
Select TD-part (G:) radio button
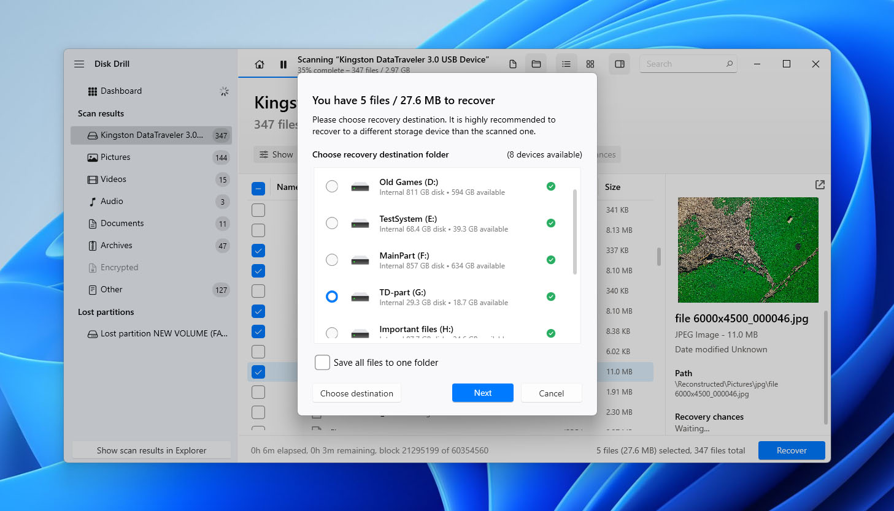click(332, 297)
